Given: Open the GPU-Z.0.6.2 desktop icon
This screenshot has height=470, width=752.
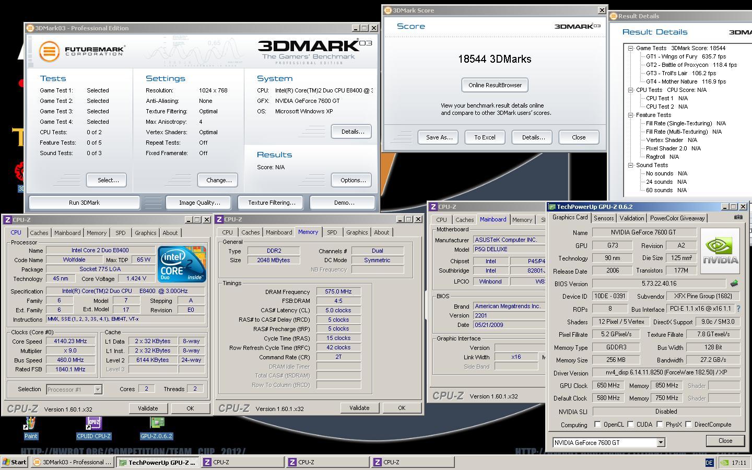Looking at the screenshot, I should [x=156, y=427].
